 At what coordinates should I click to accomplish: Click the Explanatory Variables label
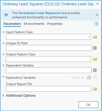point(21,78)
